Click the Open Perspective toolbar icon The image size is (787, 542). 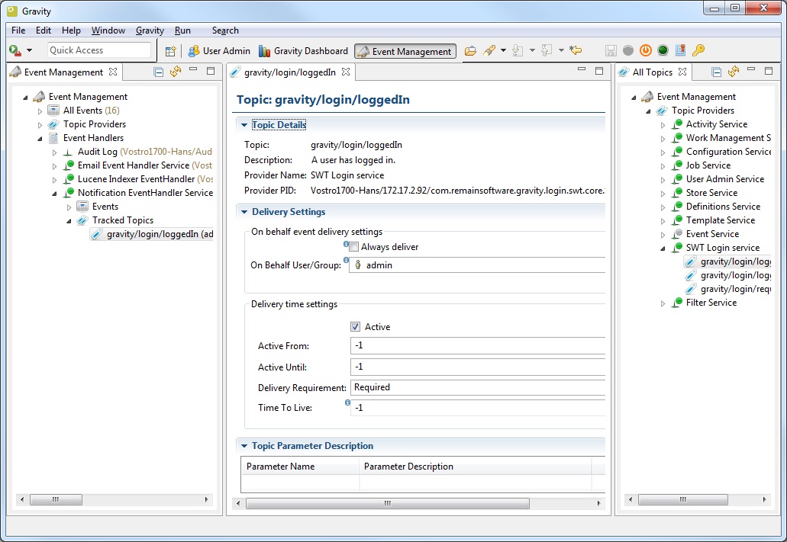[171, 51]
